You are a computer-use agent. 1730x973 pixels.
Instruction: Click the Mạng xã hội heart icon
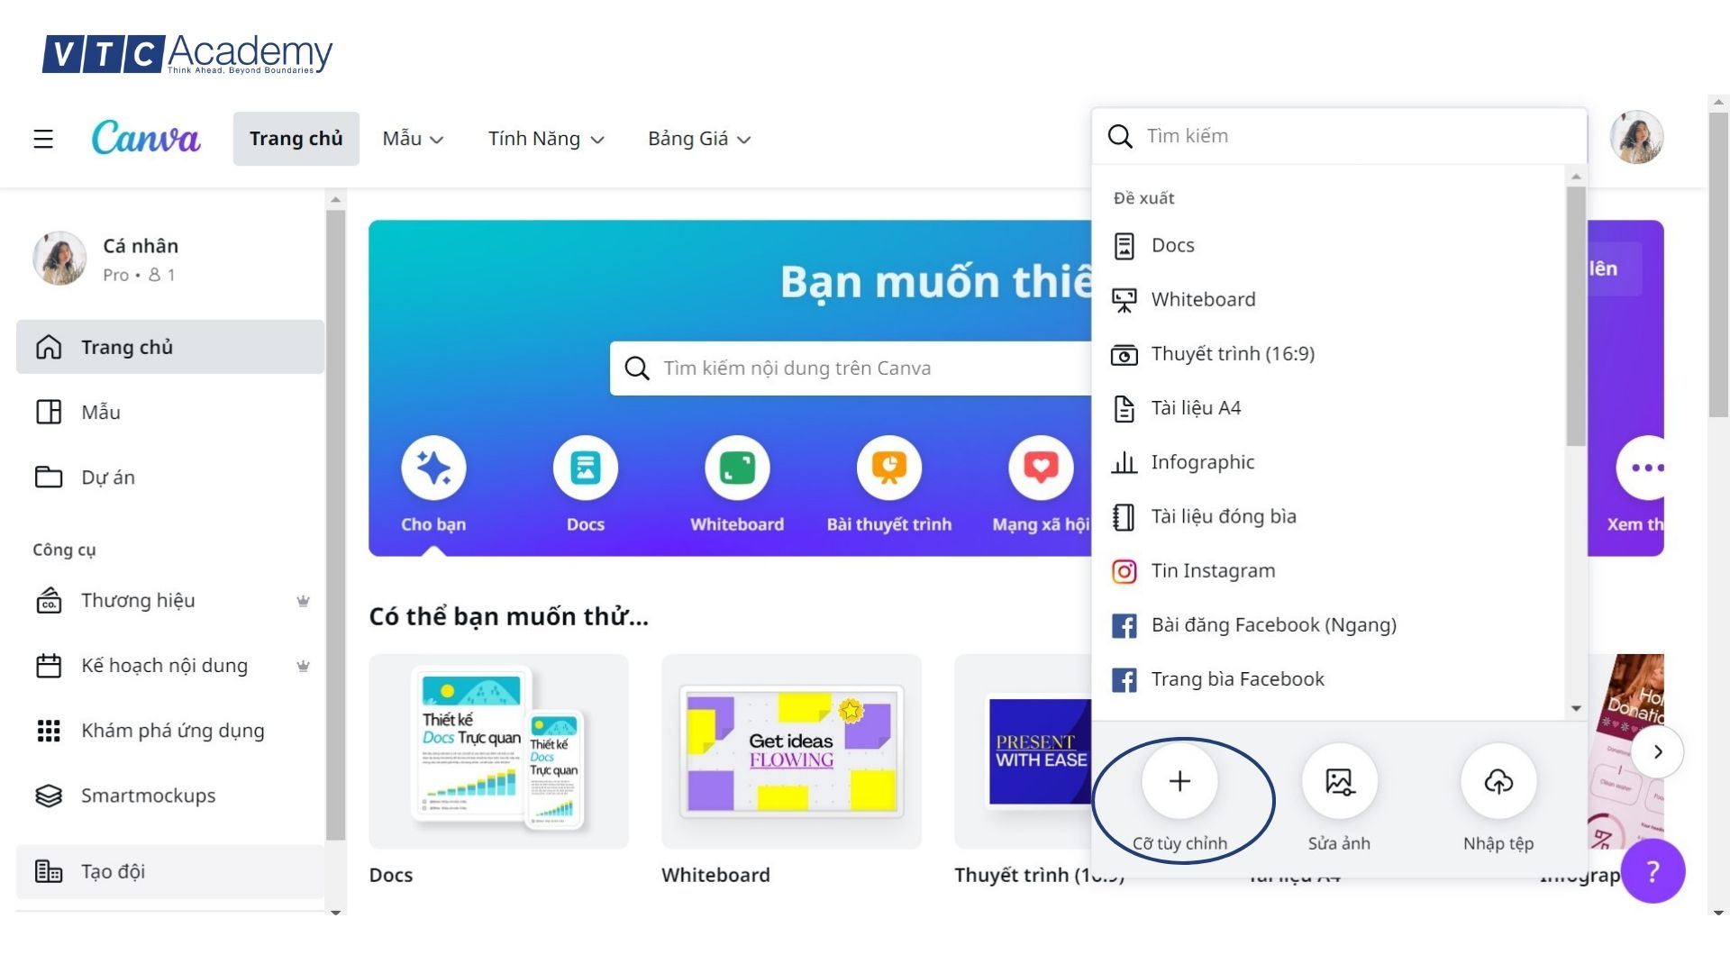pos(1041,468)
